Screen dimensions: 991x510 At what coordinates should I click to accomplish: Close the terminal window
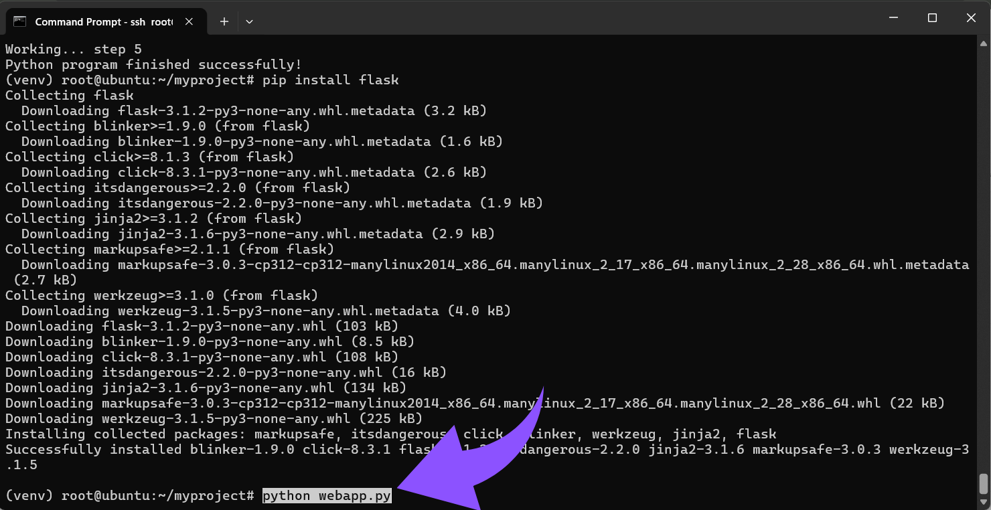(x=972, y=18)
